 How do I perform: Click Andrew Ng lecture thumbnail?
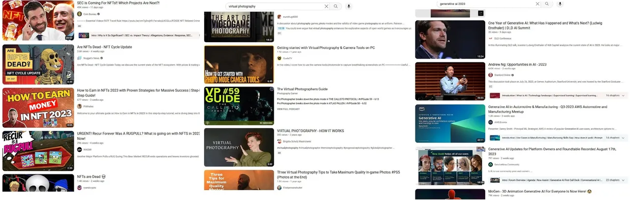pyautogui.click(x=450, y=82)
